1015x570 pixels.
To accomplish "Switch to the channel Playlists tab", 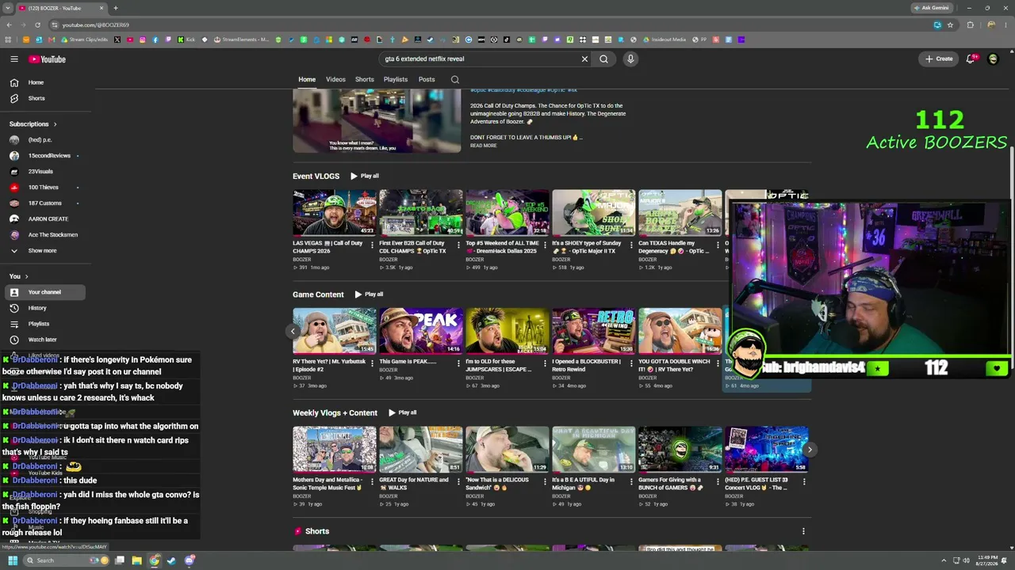I will click(396, 79).
